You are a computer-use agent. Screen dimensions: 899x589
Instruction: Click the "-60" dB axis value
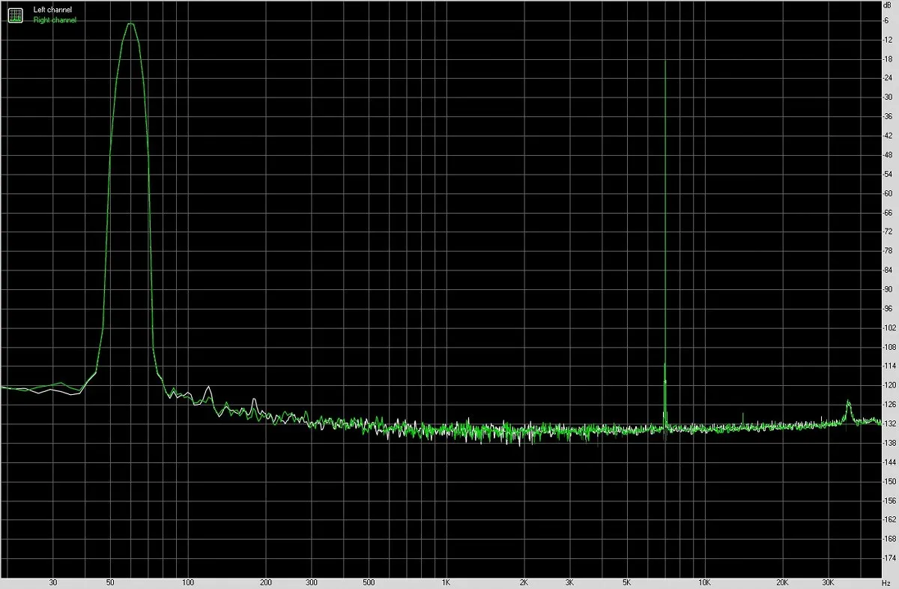coord(889,193)
